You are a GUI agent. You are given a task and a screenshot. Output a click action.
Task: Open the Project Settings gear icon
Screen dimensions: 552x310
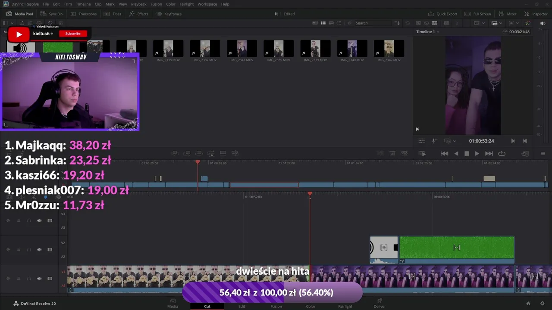[542, 303]
